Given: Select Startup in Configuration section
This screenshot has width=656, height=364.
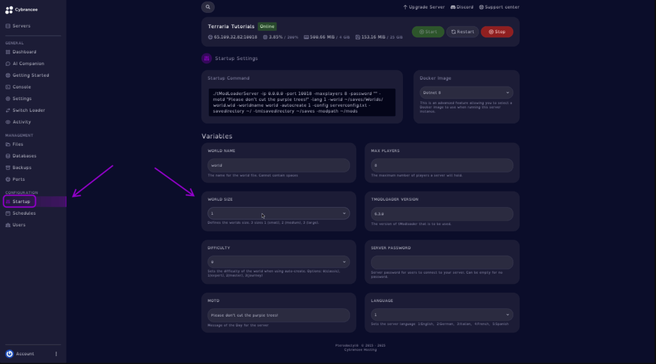Looking at the screenshot, I should [x=20, y=202].
